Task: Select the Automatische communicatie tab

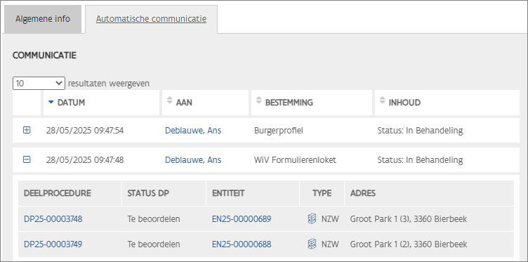Action: [x=151, y=19]
